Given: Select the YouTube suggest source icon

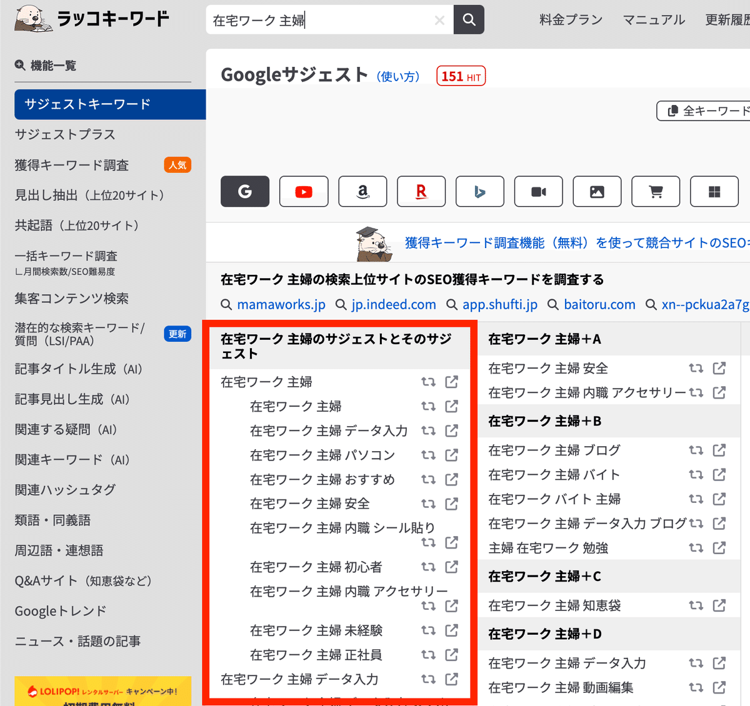Looking at the screenshot, I should point(304,191).
